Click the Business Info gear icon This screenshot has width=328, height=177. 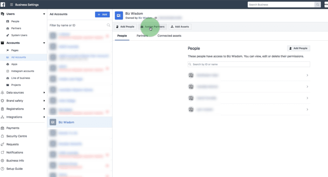3,161
